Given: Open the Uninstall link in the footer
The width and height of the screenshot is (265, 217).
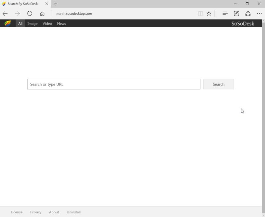Looking at the screenshot, I should 74,212.
